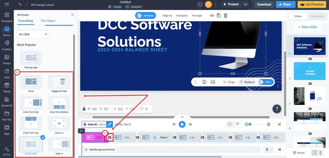
Task: Click the Get Premium button
Action: click(312, 5)
